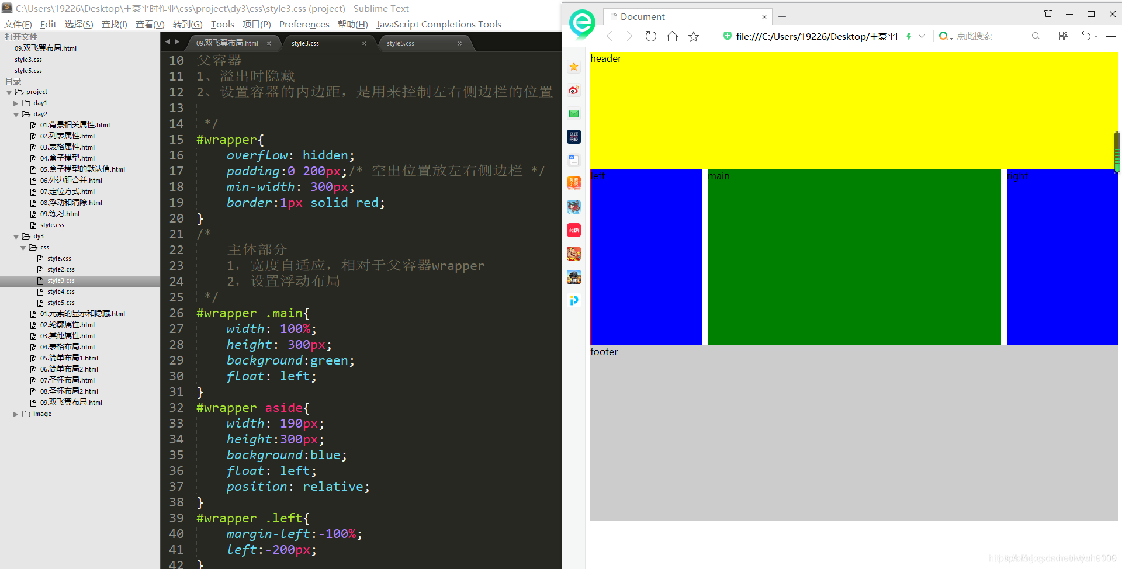Open a new browser tab with plus
This screenshot has height=569, width=1122.
click(x=782, y=17)
